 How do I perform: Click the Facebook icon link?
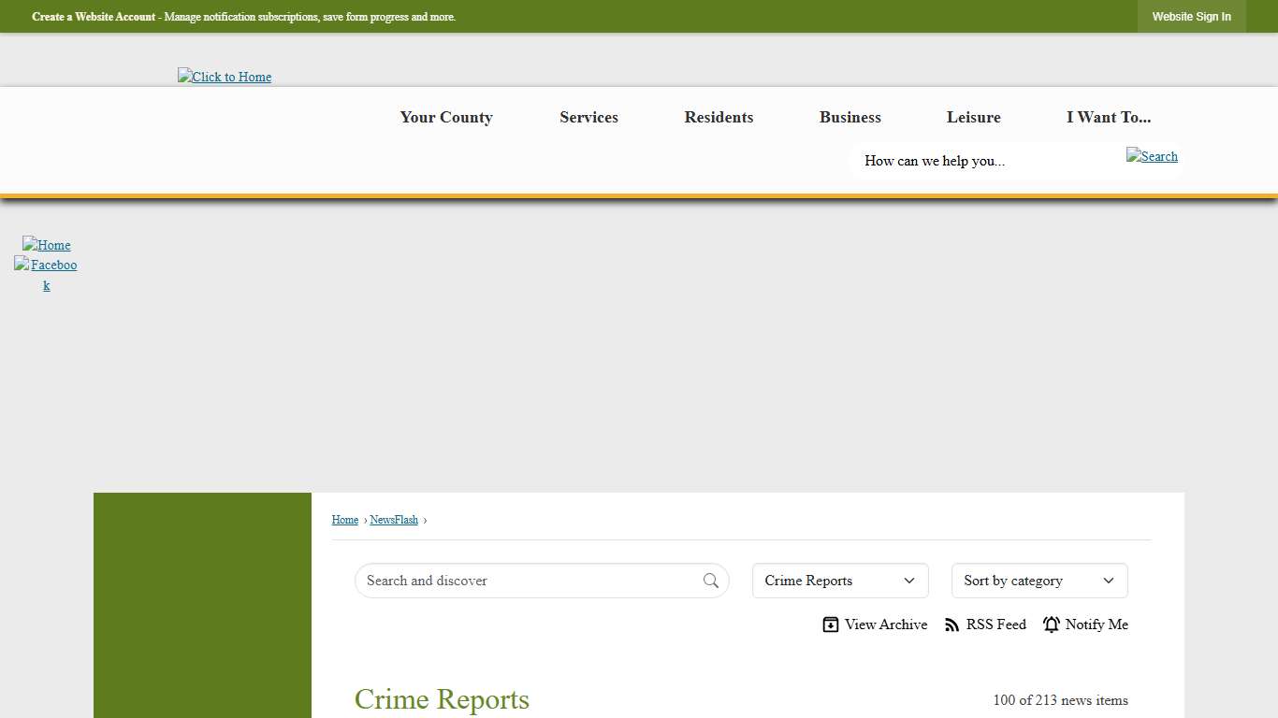pos(46,275)
